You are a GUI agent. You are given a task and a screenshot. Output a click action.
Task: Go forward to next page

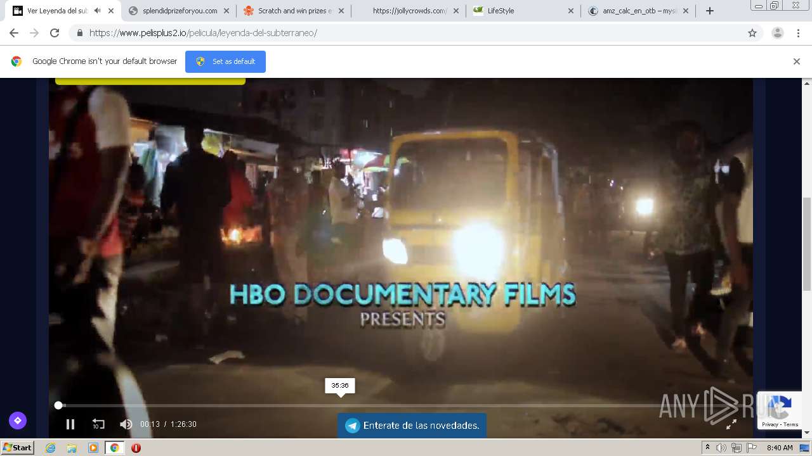pyautogui.click(x=34, y=33)
